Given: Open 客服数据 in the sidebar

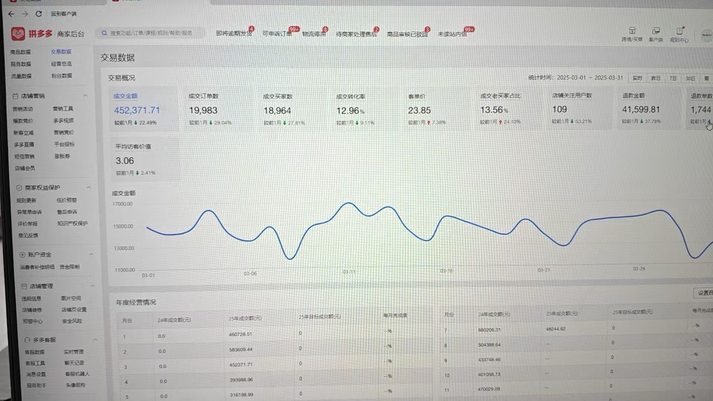Looking at the screenshot, I should pos(35,352).
